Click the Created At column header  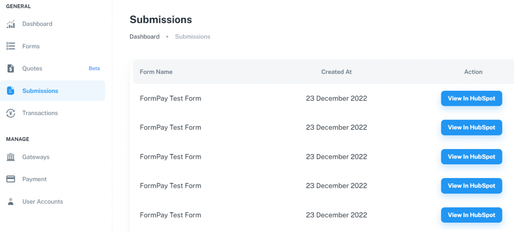[x=336, y=72]
